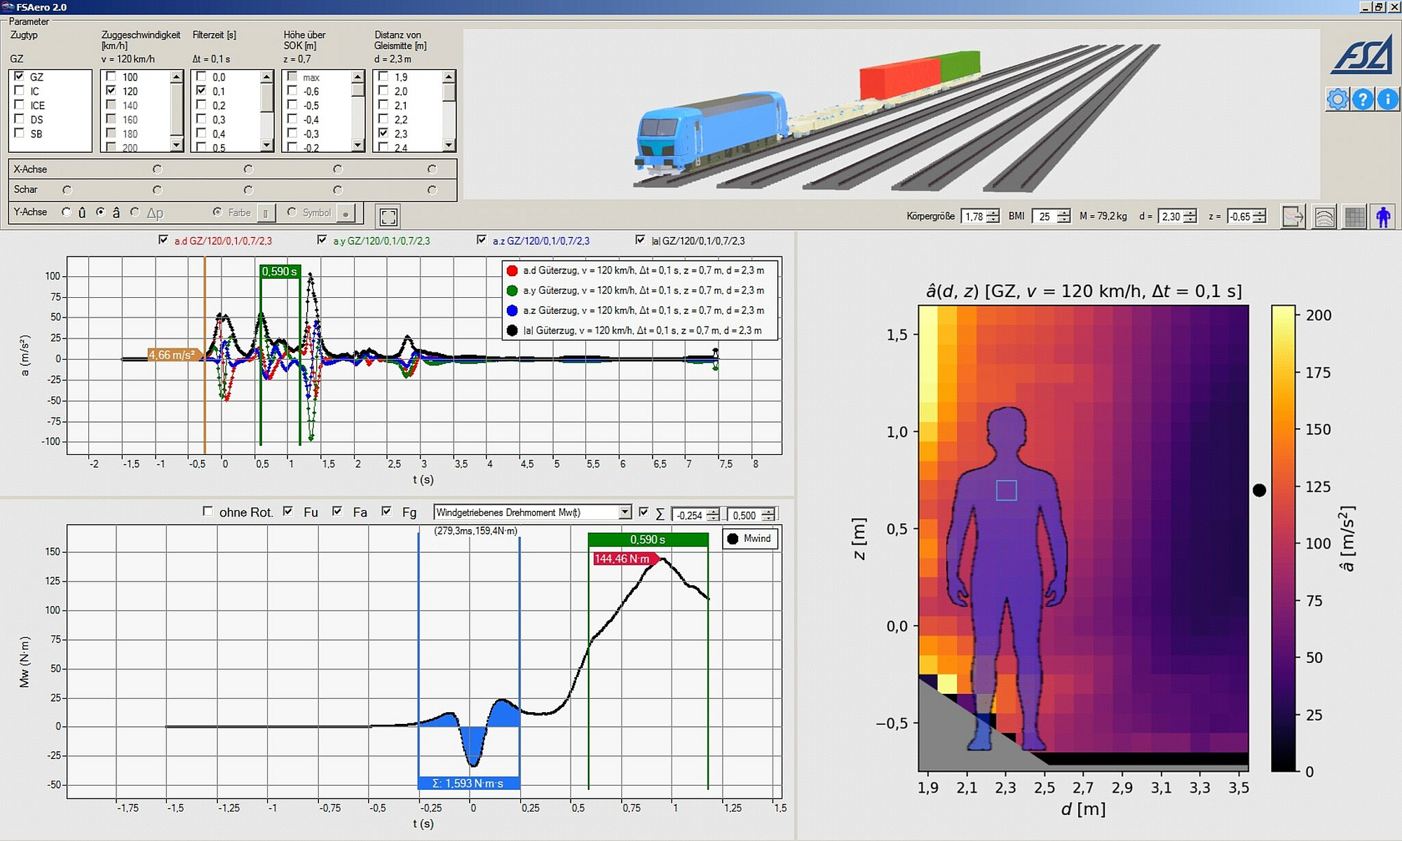Click the Farbe color button

266,213
